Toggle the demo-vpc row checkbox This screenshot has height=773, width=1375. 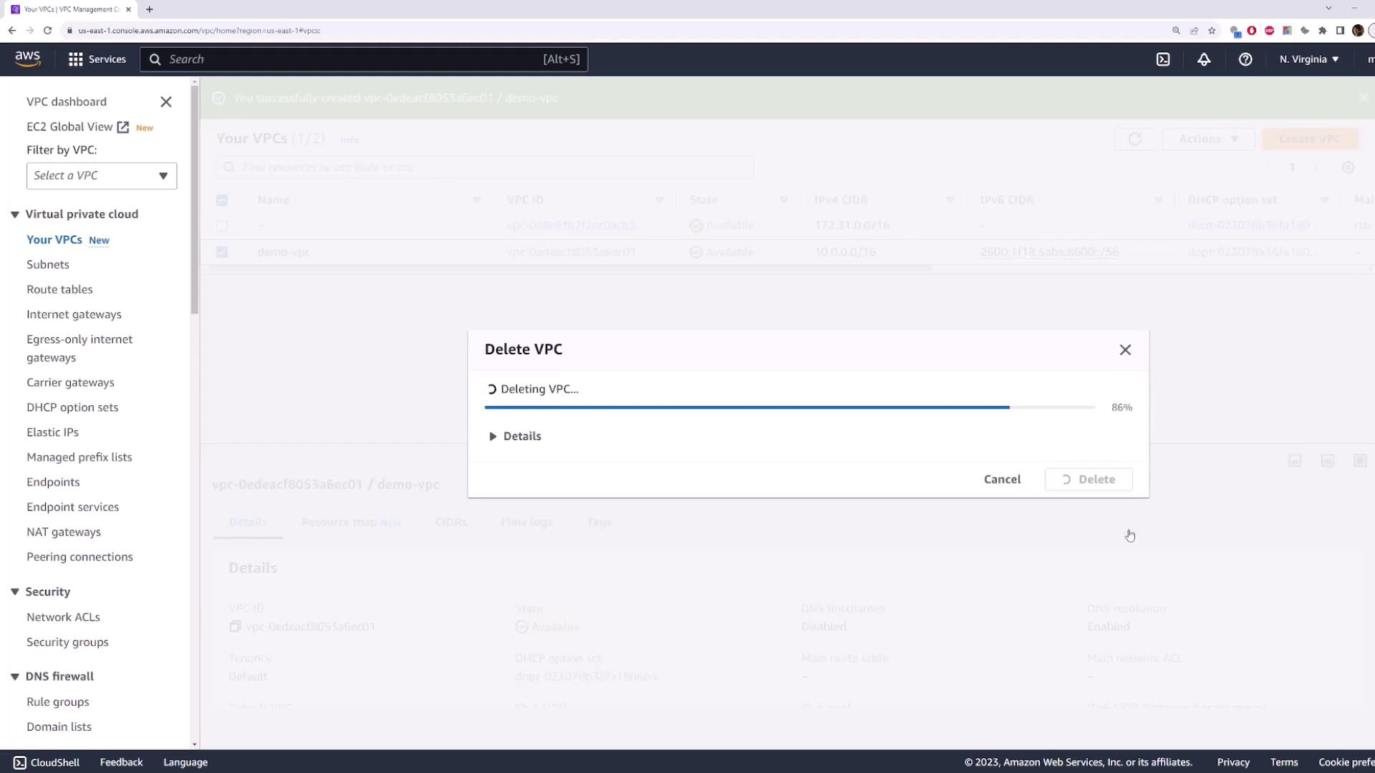(222, 252)
